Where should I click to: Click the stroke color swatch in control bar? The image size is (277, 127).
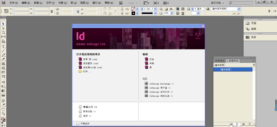point(134,13)
